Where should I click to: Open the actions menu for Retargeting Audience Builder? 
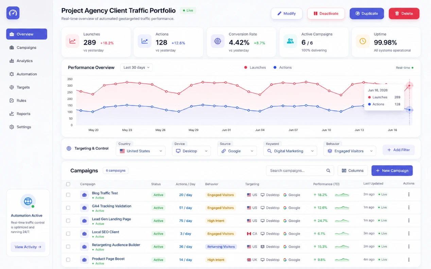click(x=409, y=247)
